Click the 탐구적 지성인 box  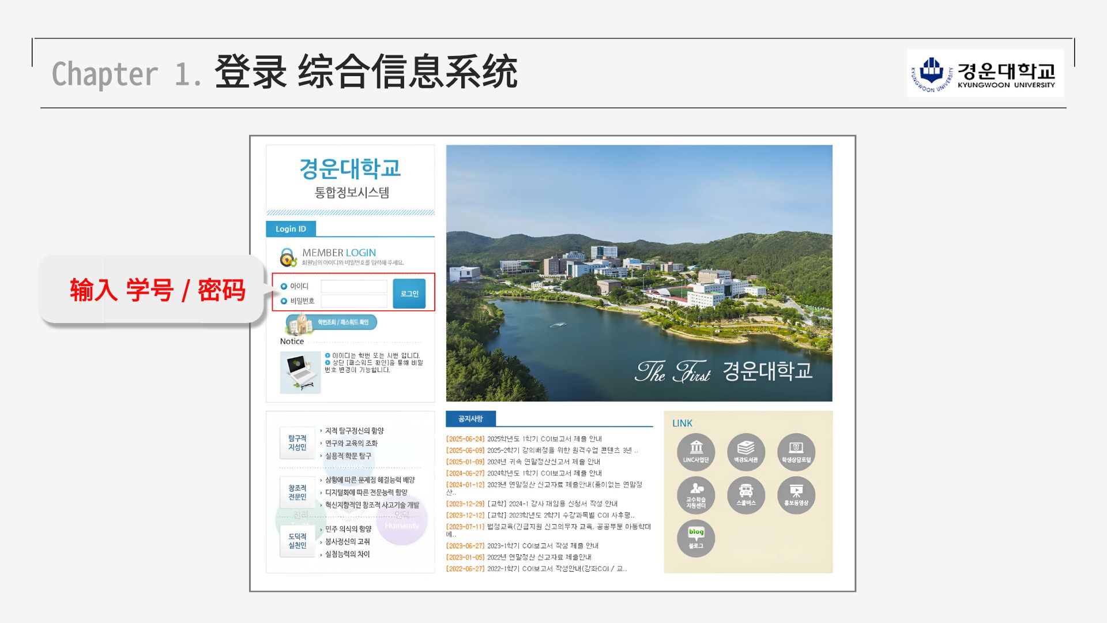click(298, 443)
